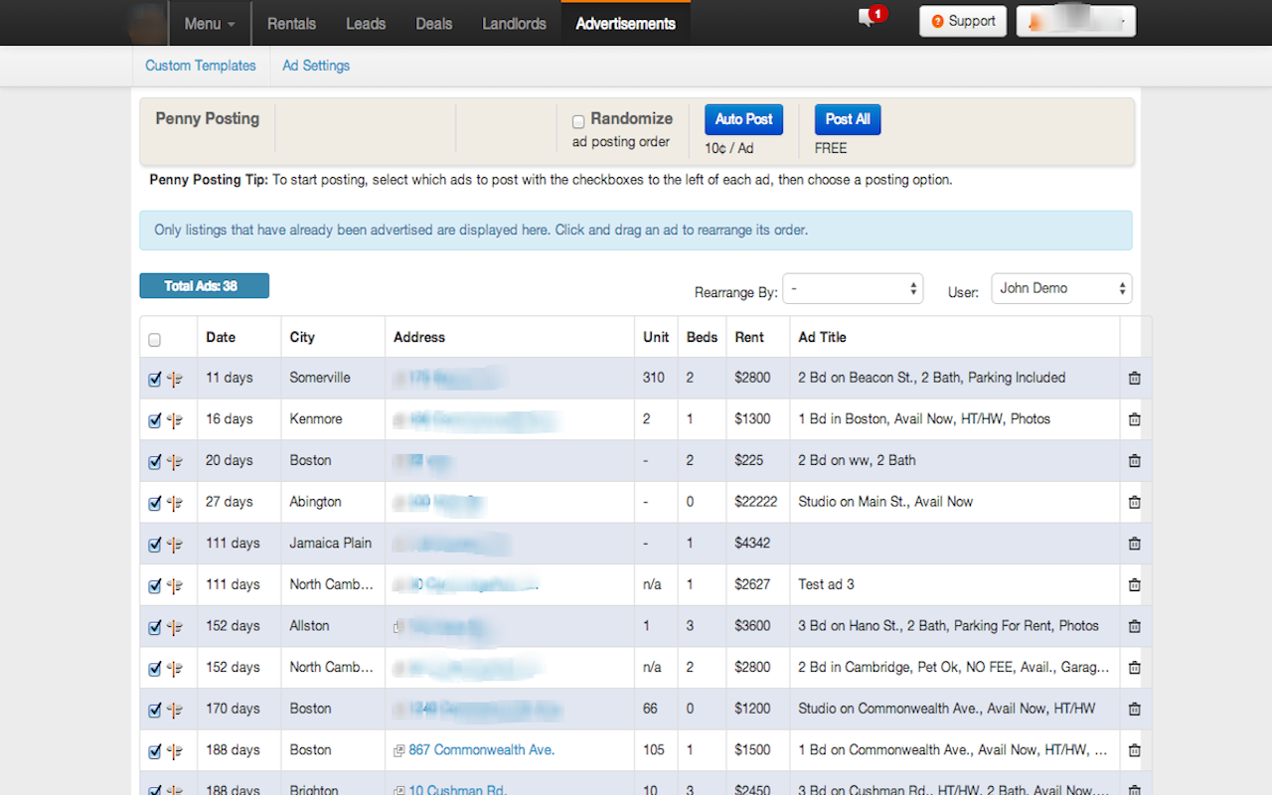Enable Randomize ad posting order checkbox
This screenshot has width=1272, height=795.
(x=578, y=122)
